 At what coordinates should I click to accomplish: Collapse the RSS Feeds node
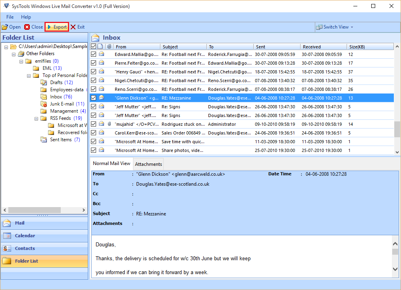point(36,119)
